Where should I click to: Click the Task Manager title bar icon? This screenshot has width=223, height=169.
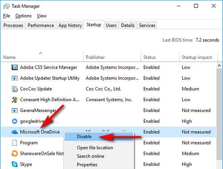click(6, 6)
